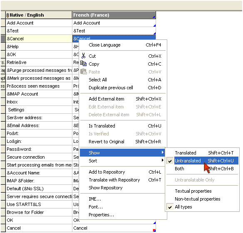Choose Close Language from context menu
Viewport: 243px width, 233px height.
123,45
